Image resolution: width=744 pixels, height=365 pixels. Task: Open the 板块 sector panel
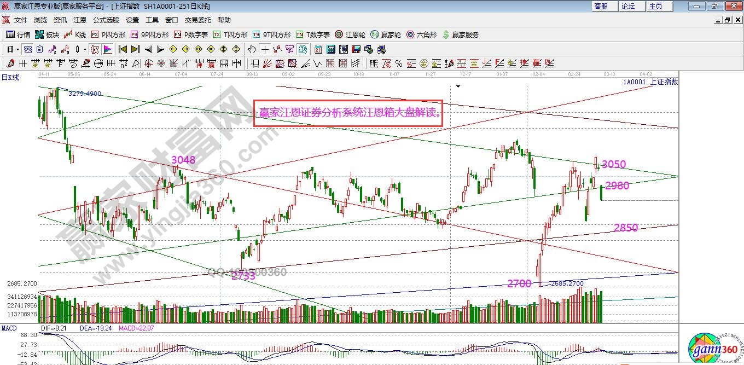47,34
